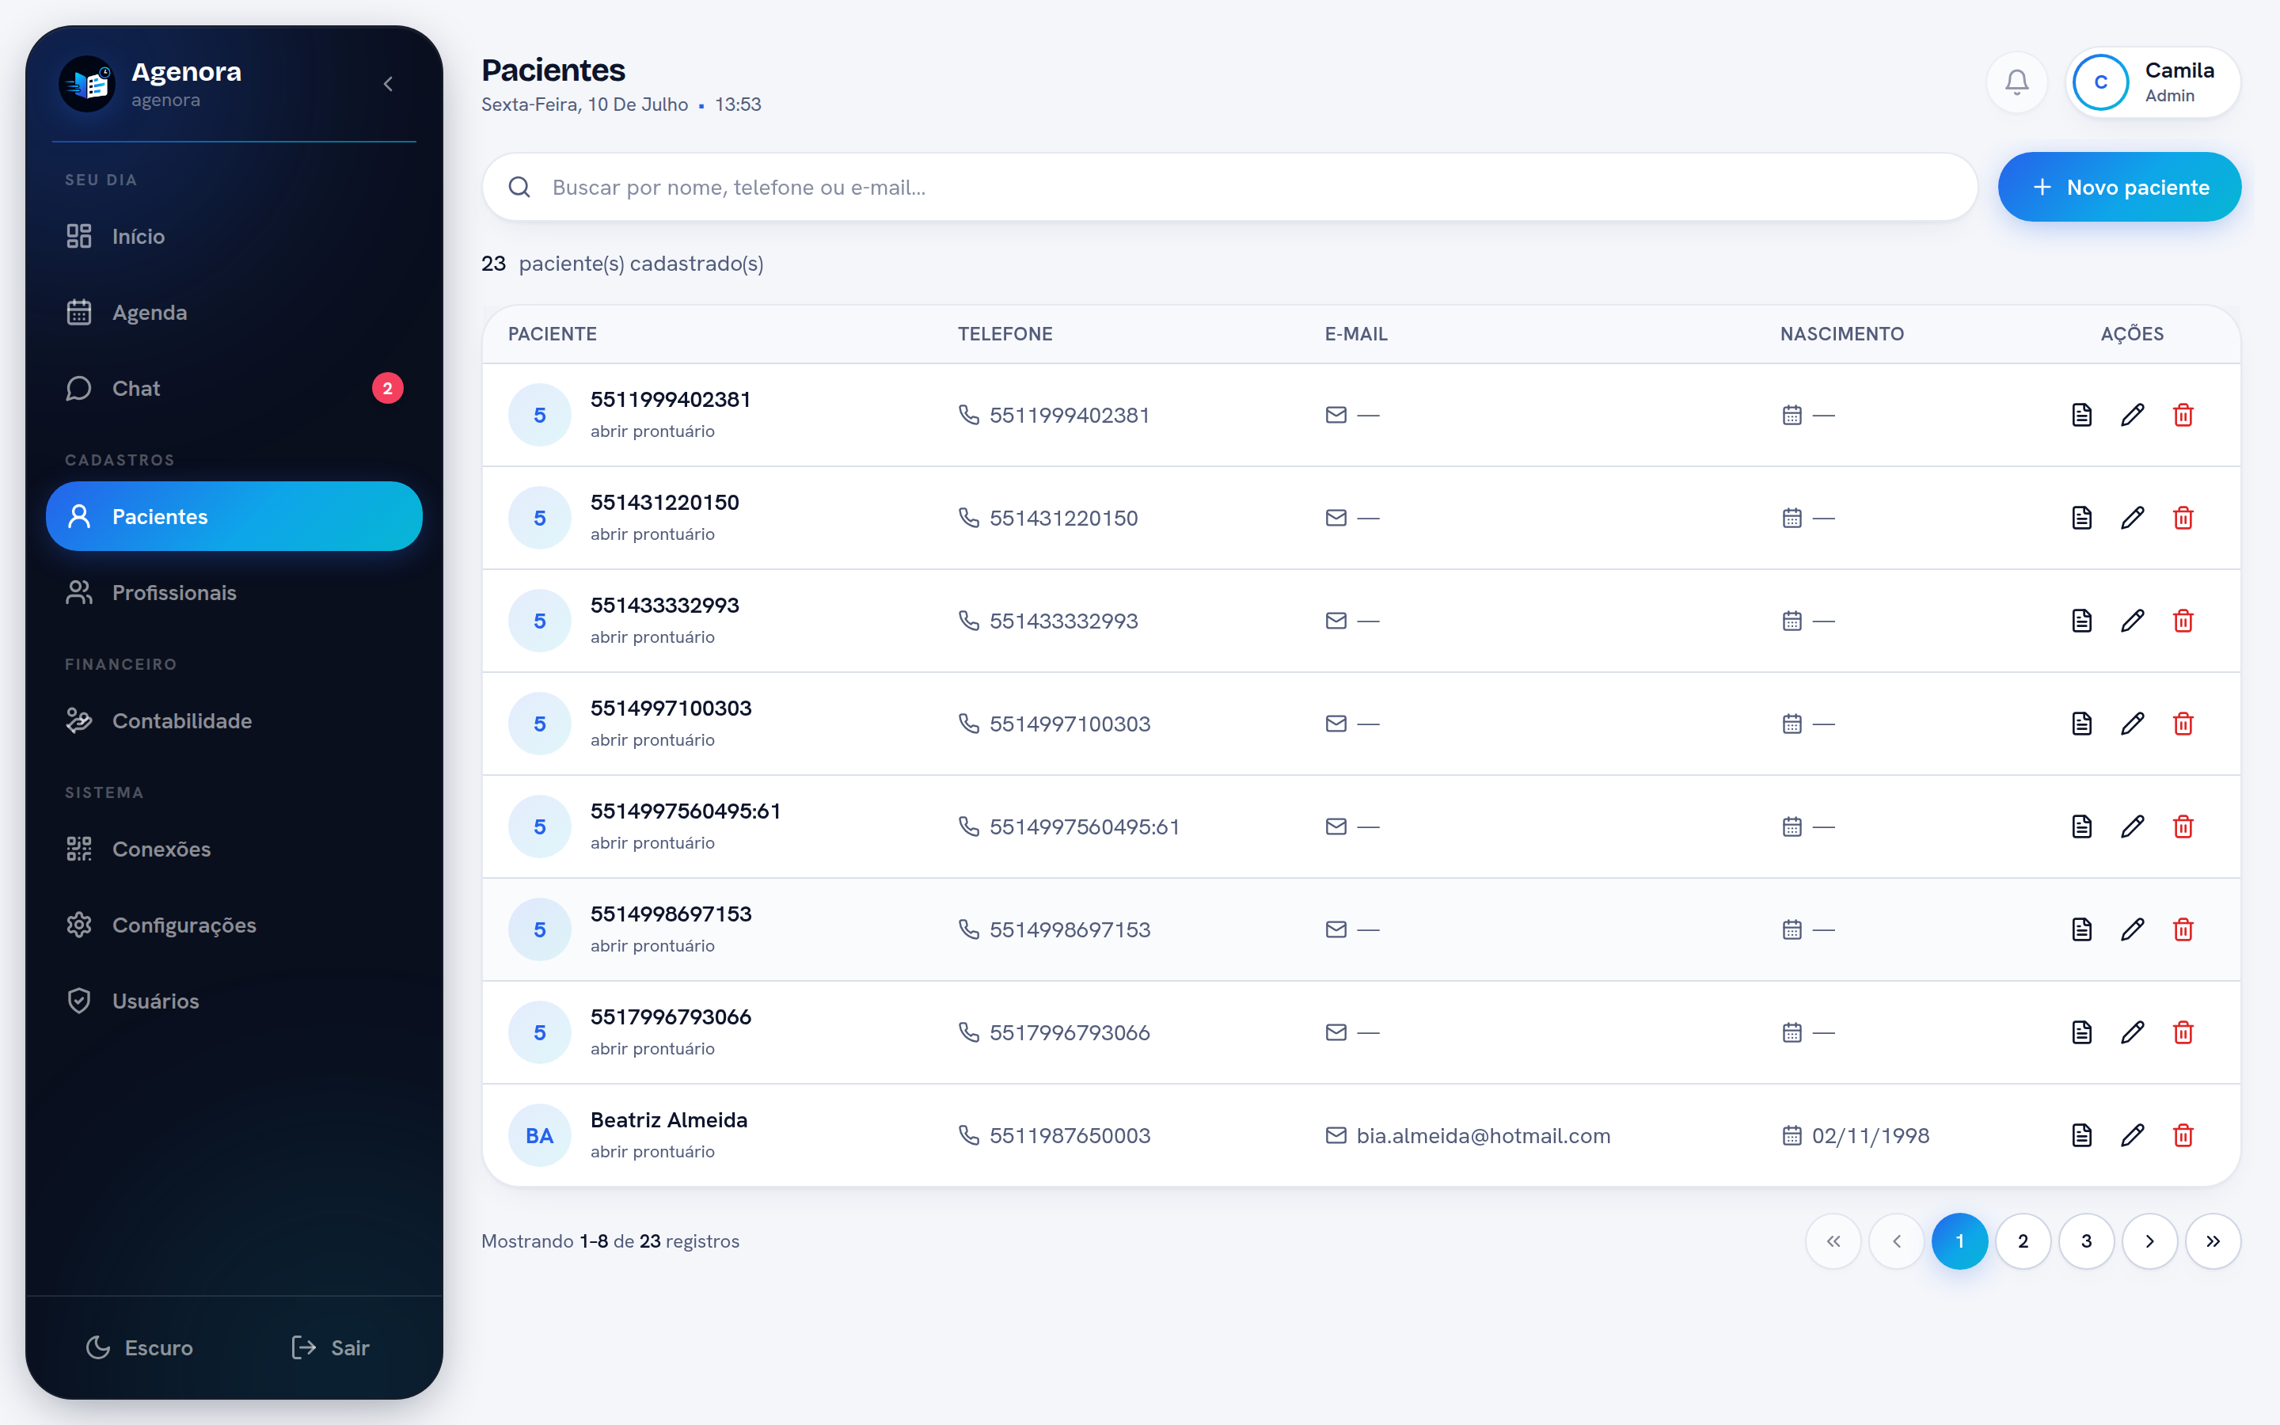Image resolution: width=2280 pixels, height=1425 pixels.
Task: Go to next page arrow
Action: pos(2149,1241)
